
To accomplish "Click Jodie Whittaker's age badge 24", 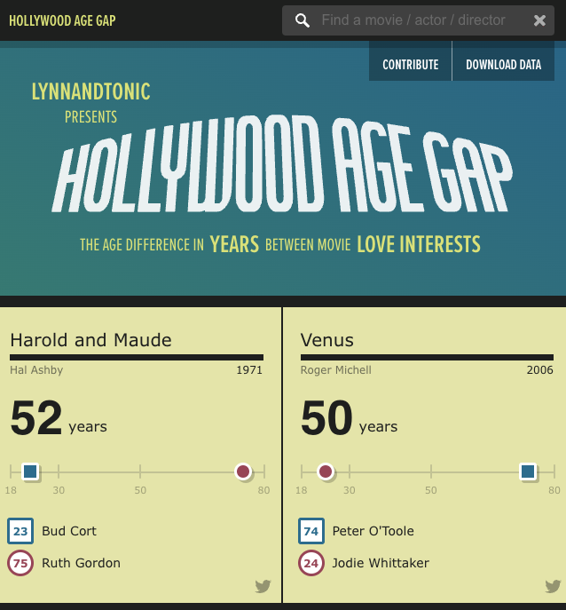I will click(x=311, y=563).
